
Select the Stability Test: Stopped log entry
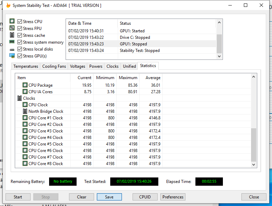[141, 51]
